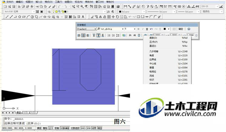
Task: Select the Rectangle drawing tool
Action: pos(24,17)
